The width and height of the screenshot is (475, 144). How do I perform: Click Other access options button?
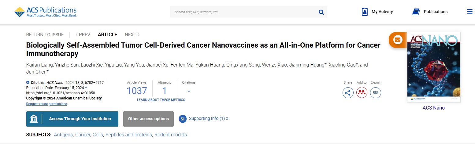click(x=148, y=119)
